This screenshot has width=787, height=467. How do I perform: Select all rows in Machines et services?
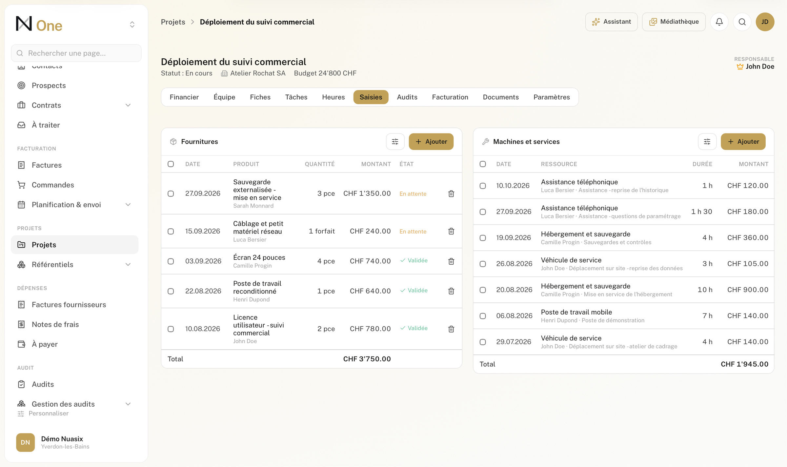(x=483, y=164)
